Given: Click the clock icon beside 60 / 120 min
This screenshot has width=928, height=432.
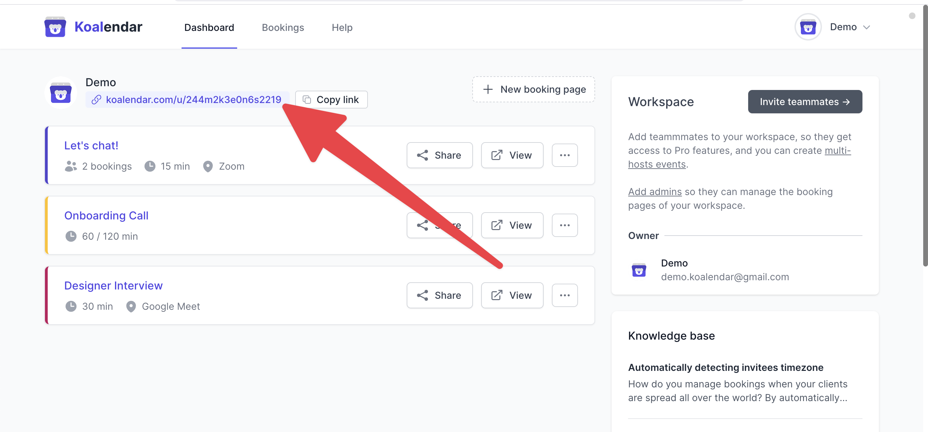Looking at the screenshot, I should 71,236.
